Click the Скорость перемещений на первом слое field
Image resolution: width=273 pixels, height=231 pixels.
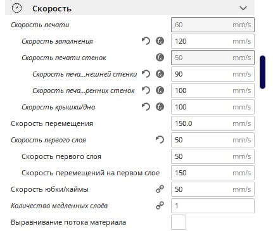pos(213,173)
